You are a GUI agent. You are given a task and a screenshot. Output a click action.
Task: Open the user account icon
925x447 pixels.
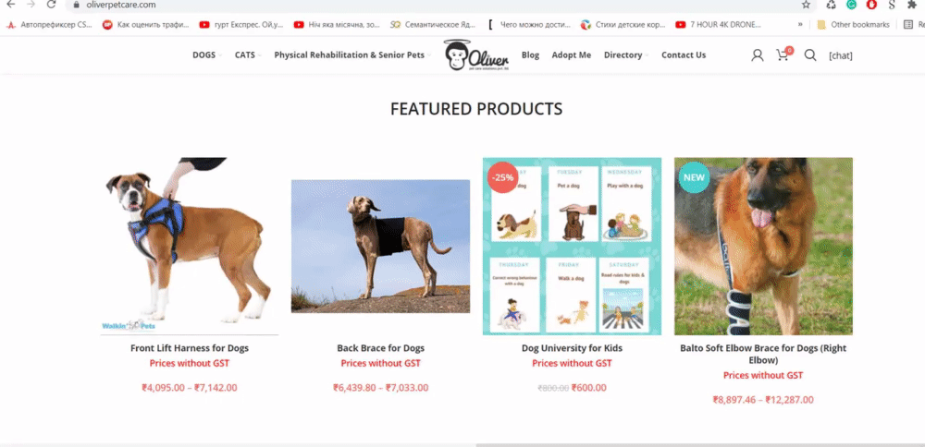[x=757, y=55]
